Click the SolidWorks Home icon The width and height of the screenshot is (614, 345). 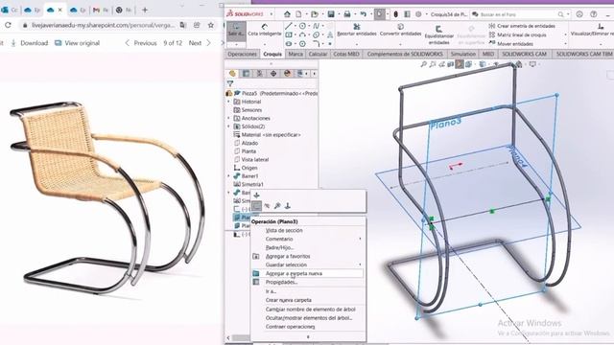287,14
